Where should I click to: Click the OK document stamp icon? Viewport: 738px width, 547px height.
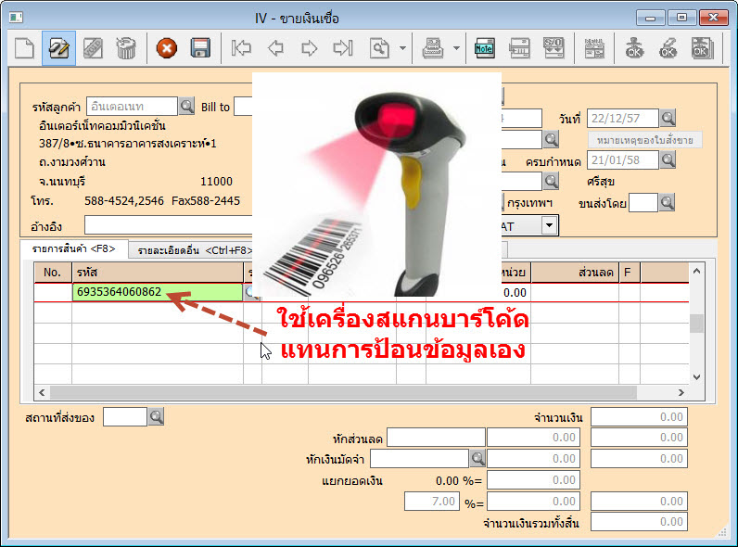pos(702,48)
